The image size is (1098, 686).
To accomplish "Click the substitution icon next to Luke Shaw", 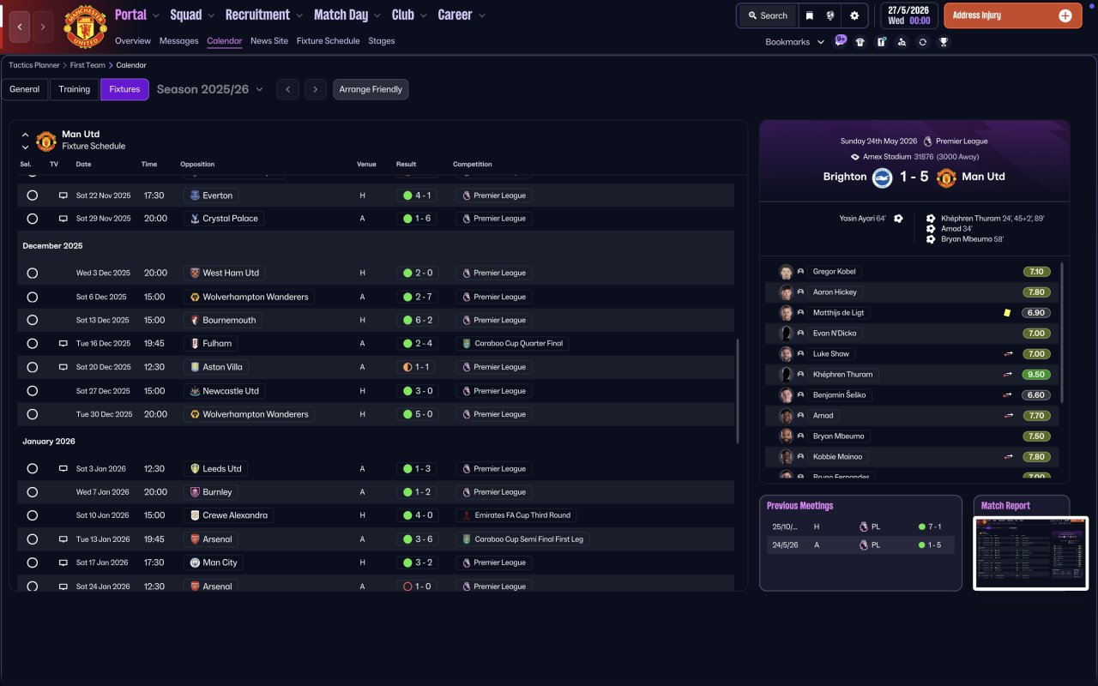I will [1010, 354].
